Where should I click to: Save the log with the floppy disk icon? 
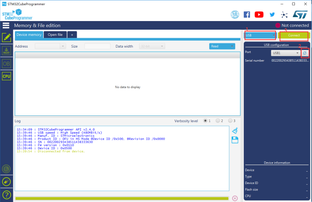235,140
